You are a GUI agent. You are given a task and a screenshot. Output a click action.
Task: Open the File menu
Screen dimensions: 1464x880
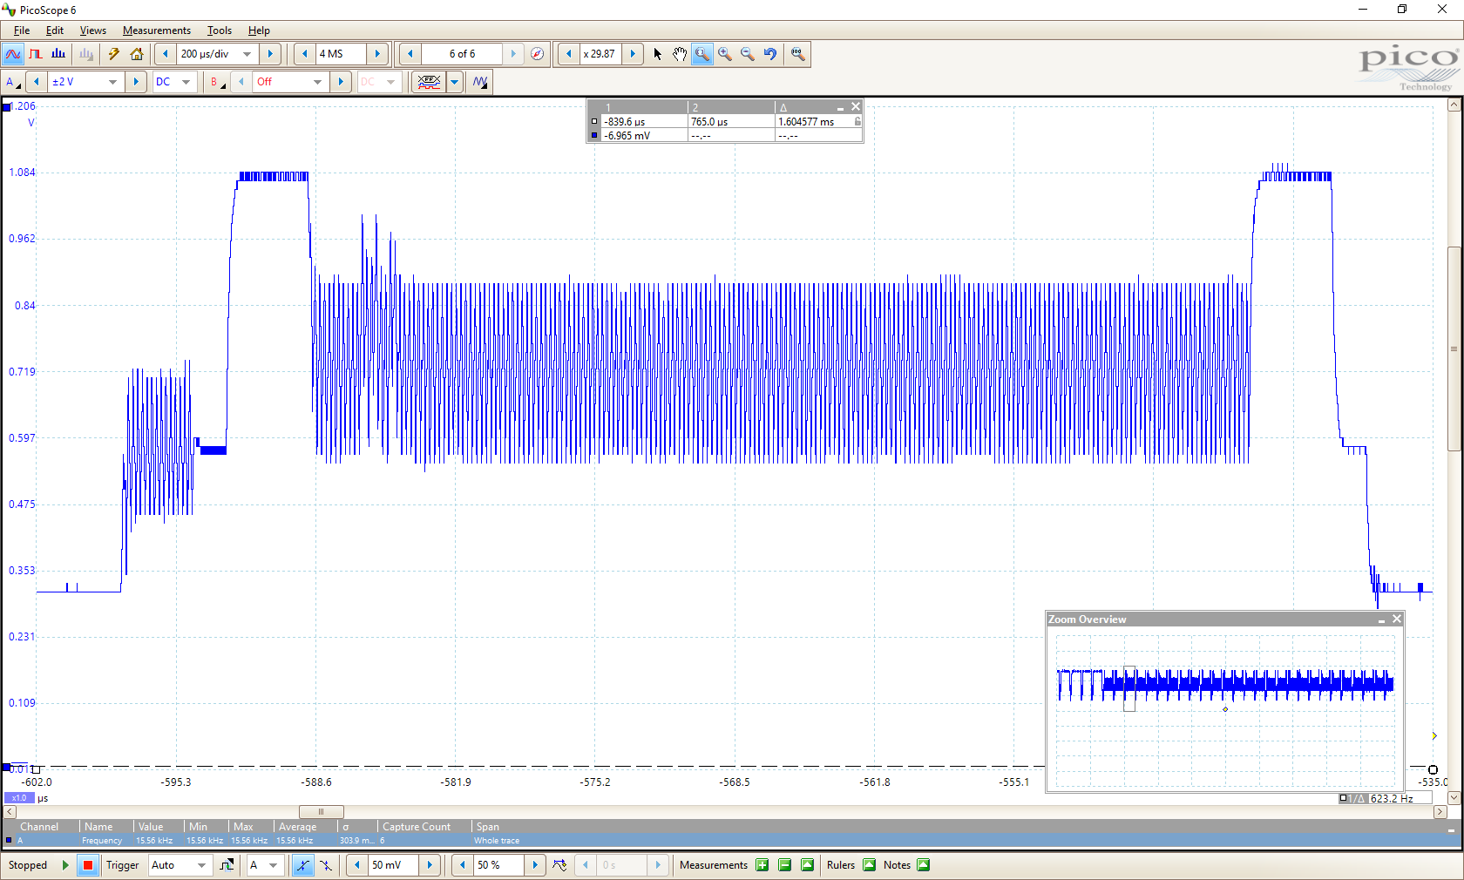coord(22,30)
